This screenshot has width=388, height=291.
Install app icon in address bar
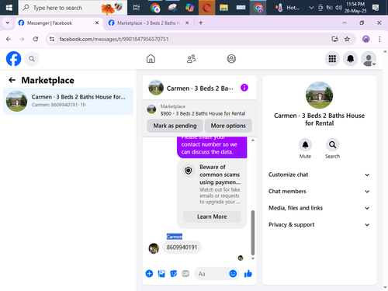334,39
